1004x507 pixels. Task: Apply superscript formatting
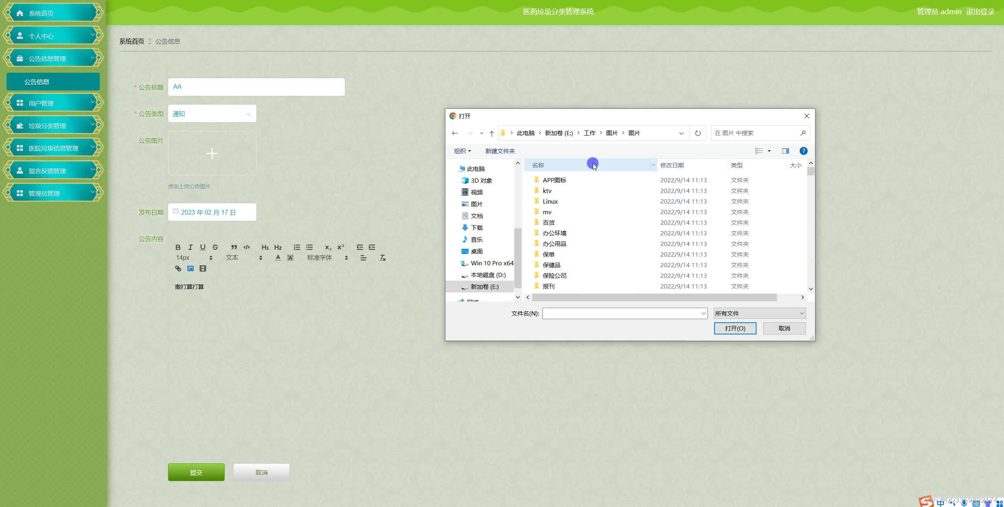pos(341,247)
